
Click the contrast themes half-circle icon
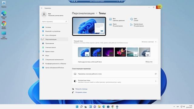point(75,81)
